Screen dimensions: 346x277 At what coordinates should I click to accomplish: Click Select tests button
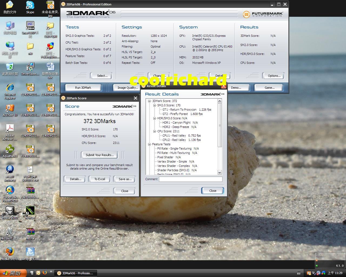[102, 76]
